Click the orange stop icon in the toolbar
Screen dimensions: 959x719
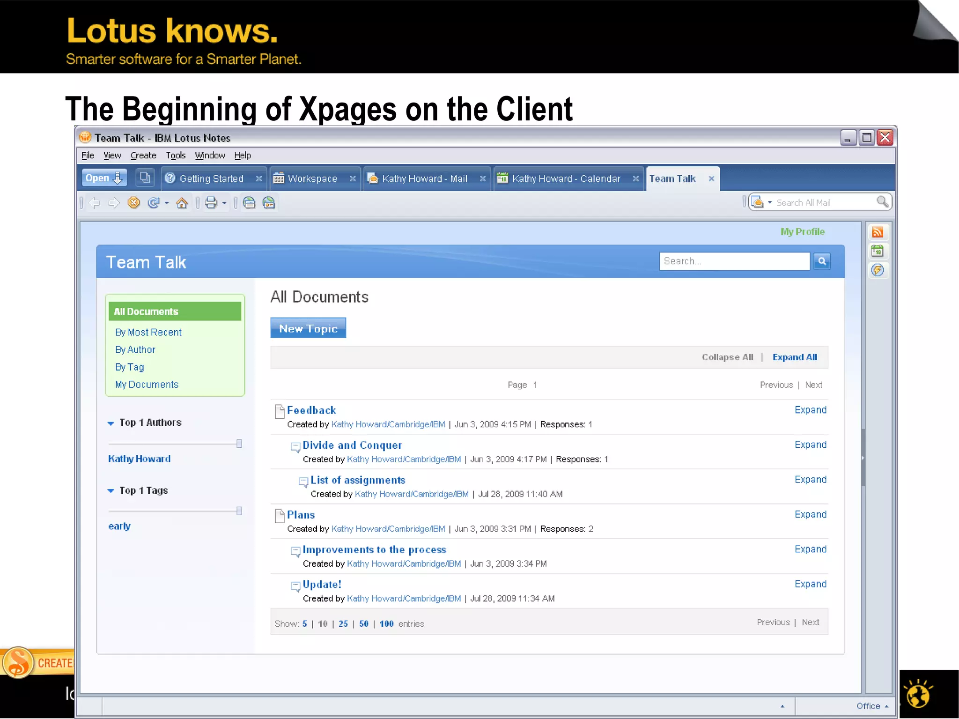coord(134,203)
